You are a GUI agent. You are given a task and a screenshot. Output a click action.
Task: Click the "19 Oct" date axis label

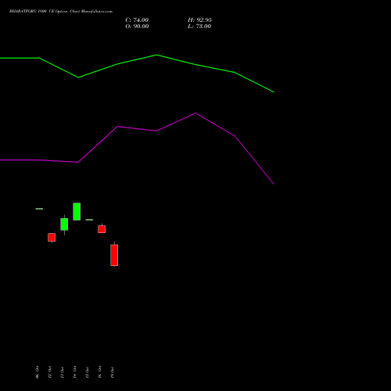click(113, 372)
